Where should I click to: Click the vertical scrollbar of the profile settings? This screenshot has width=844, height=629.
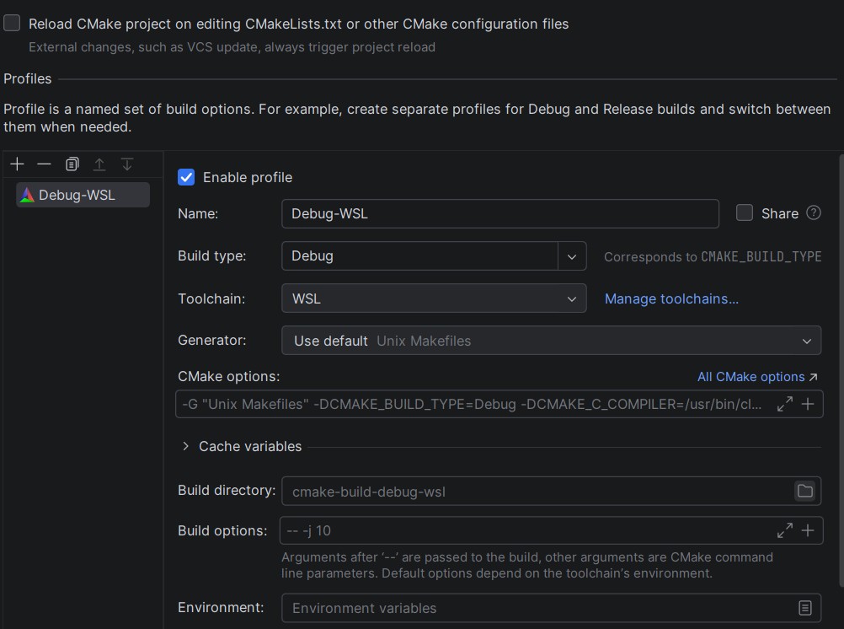841,370
